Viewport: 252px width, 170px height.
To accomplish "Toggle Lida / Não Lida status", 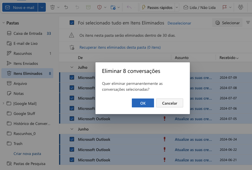I will click(200, 8).
